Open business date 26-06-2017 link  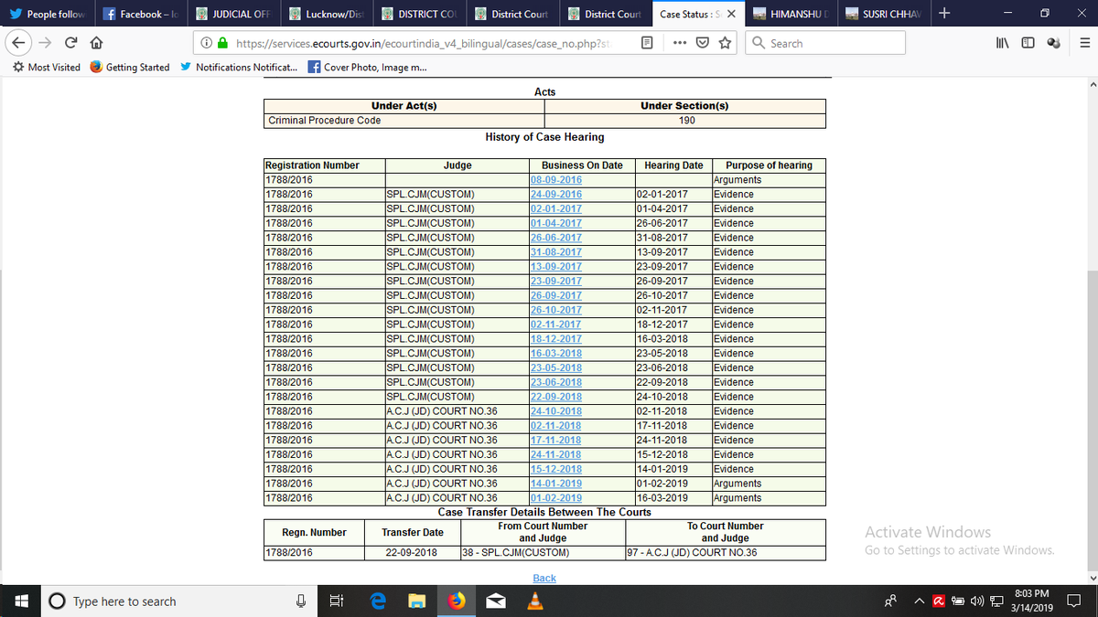pos(556,238)
